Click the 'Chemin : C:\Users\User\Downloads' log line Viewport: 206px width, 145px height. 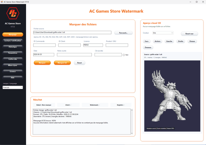click(x=53, y=112)
